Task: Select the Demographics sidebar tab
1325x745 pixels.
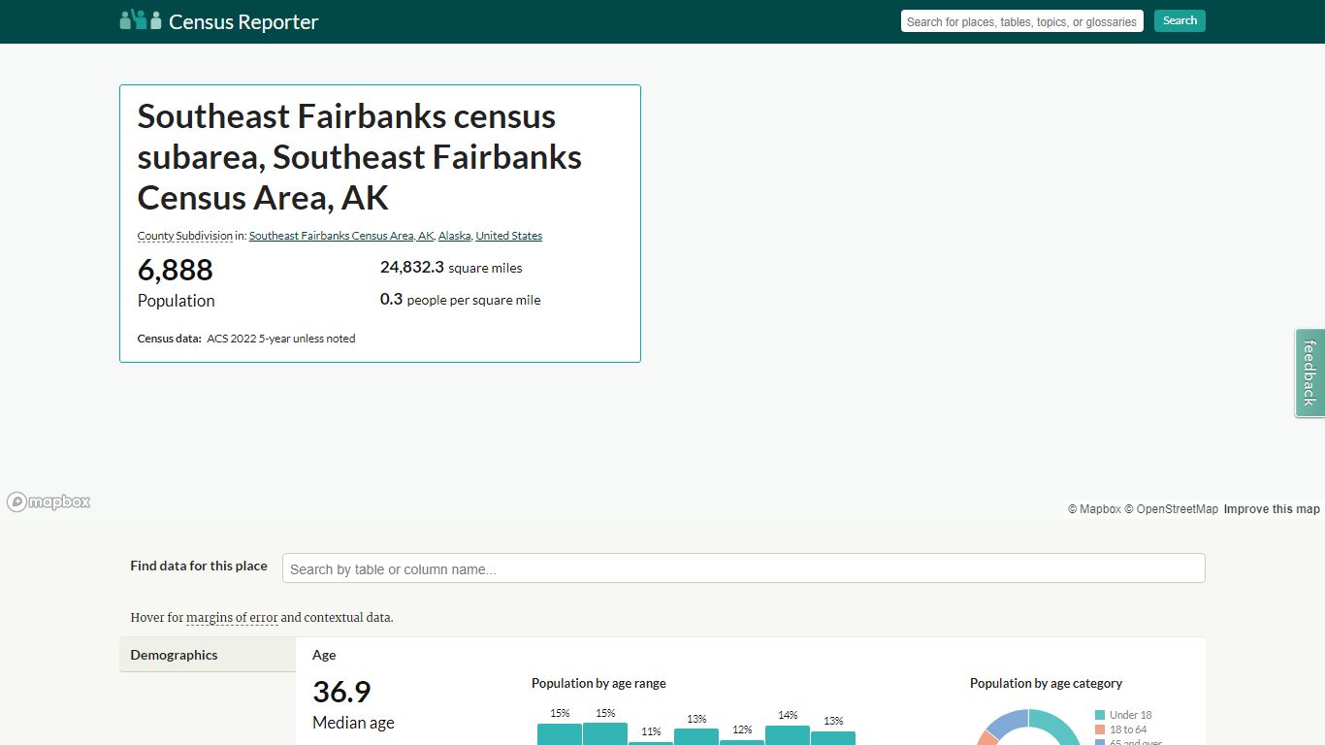Action: (x=208, y=655)
